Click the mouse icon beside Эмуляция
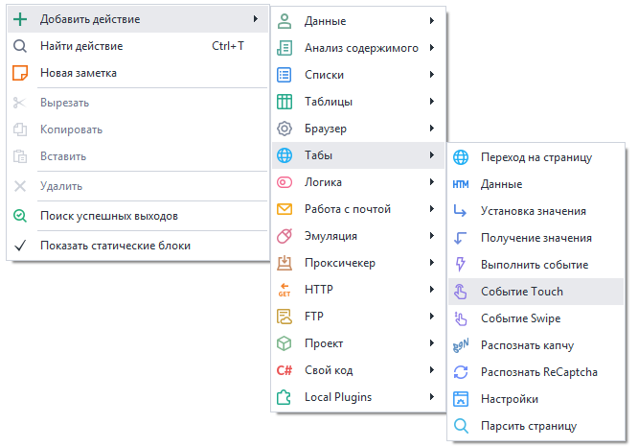The image size is (638, 447). (285, 236)
